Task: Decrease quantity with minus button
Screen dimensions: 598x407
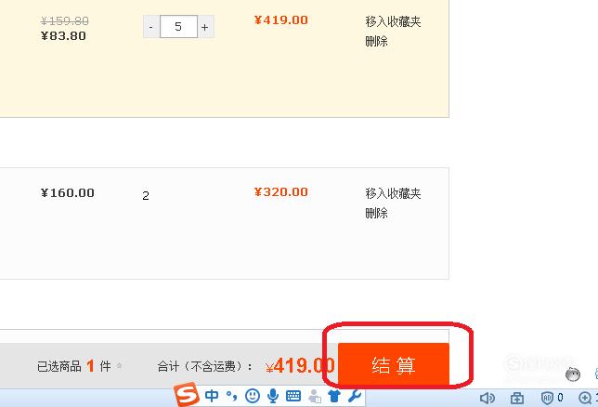Action: tap(151, 27)
